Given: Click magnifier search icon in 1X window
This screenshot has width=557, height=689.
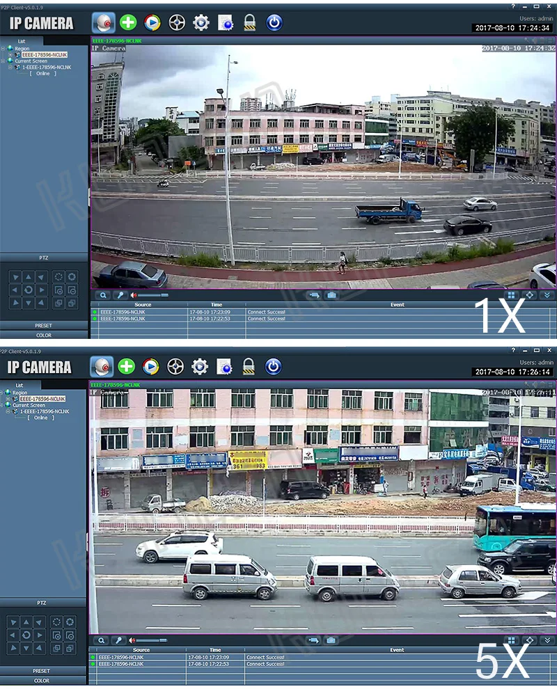Looking at the screenshot, I should (x=103, y=295).
